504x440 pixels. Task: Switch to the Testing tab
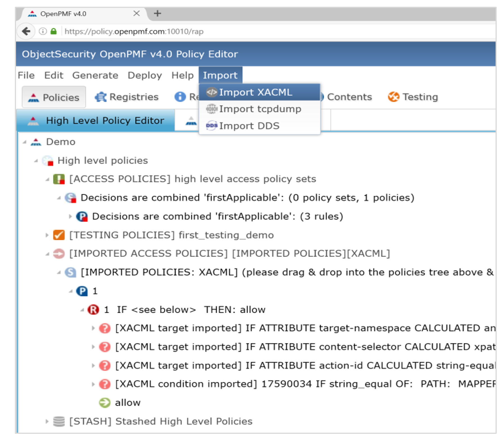click(x=413, y=97)
